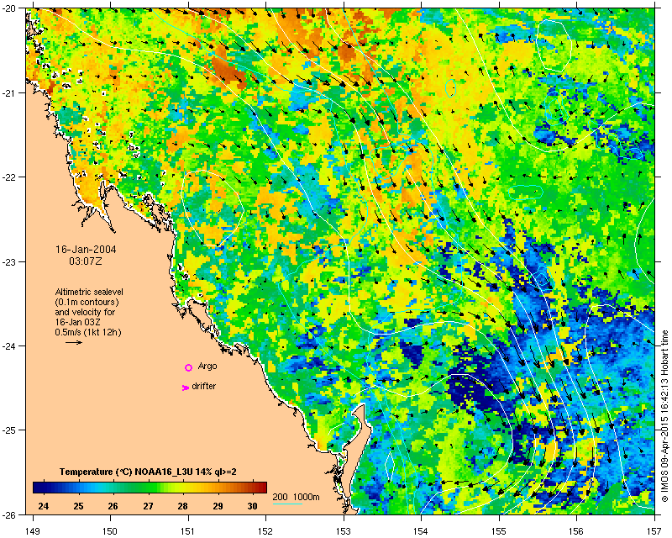This screenshot has height=538, width=672.
Task: Click the temperature legend title NOAA16_L3U
Action: click(x=148, y=472)
